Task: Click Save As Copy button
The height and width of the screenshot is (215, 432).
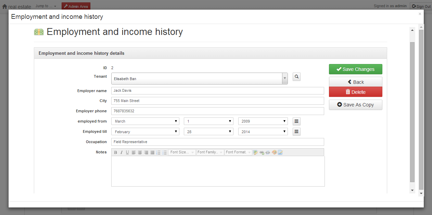Action: (x=355, y=105)
